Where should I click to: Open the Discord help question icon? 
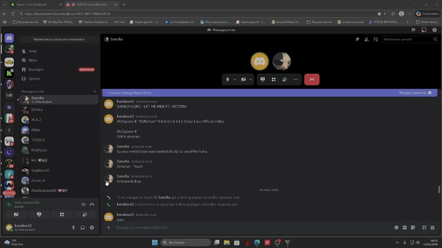point(434,30)
